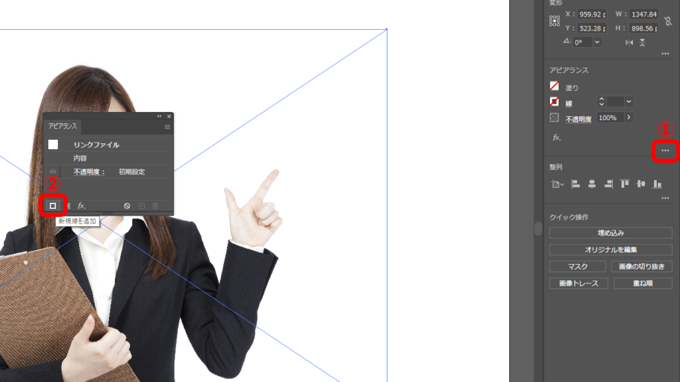Click the opacity 100% input field

610,117
